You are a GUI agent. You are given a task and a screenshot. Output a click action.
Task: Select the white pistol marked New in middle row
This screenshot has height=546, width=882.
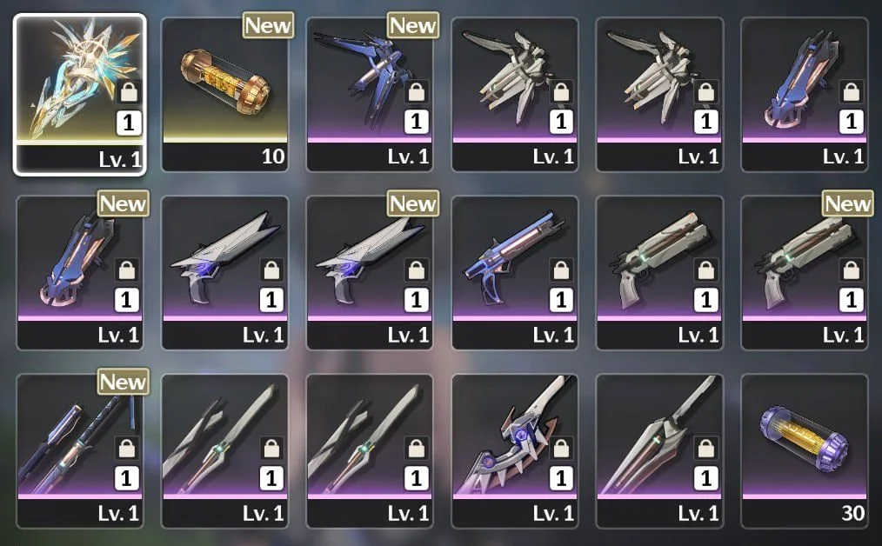click(x=370, y=273)
